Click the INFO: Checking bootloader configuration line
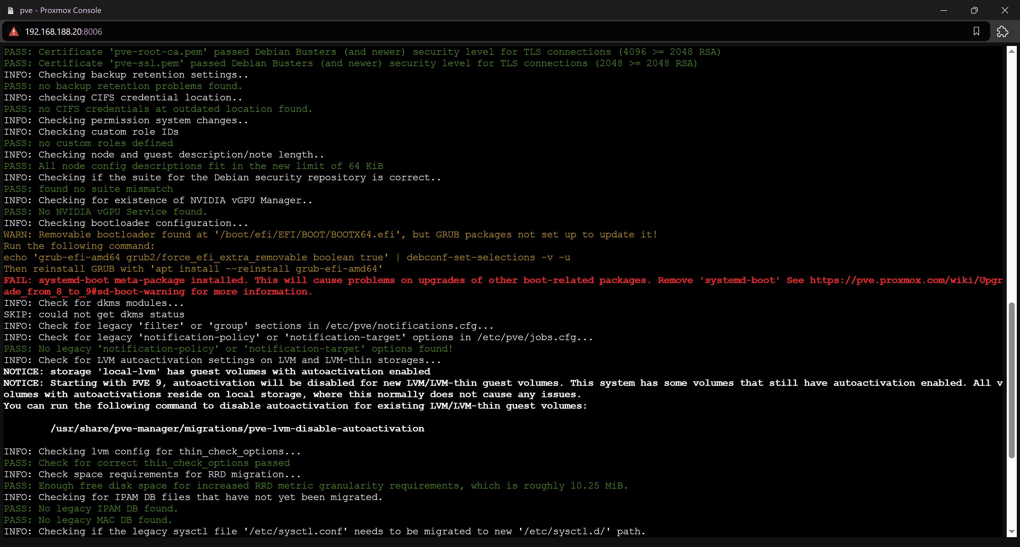The image size is (1020, 547). point(126,223)
